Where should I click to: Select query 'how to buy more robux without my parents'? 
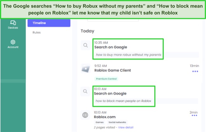(x=128, y=55)
